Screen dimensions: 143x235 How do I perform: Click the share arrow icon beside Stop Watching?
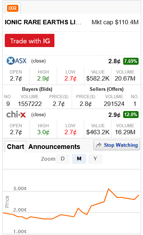tap(99, 145)
